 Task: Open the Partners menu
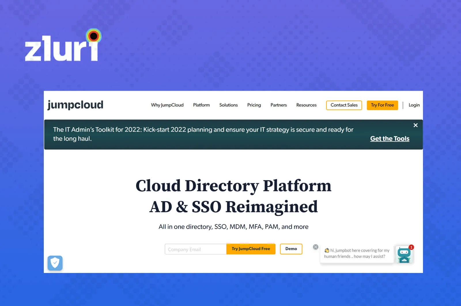[279, 105]
